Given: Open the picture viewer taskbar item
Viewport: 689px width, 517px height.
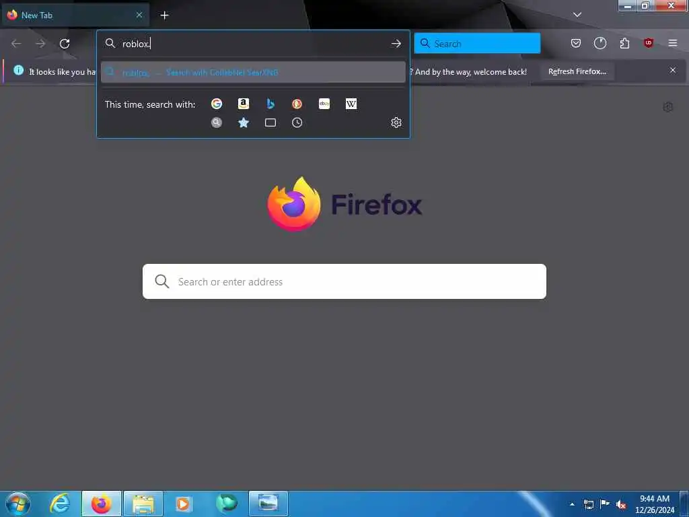Looking at the screenshot, I should coord(268,504).
